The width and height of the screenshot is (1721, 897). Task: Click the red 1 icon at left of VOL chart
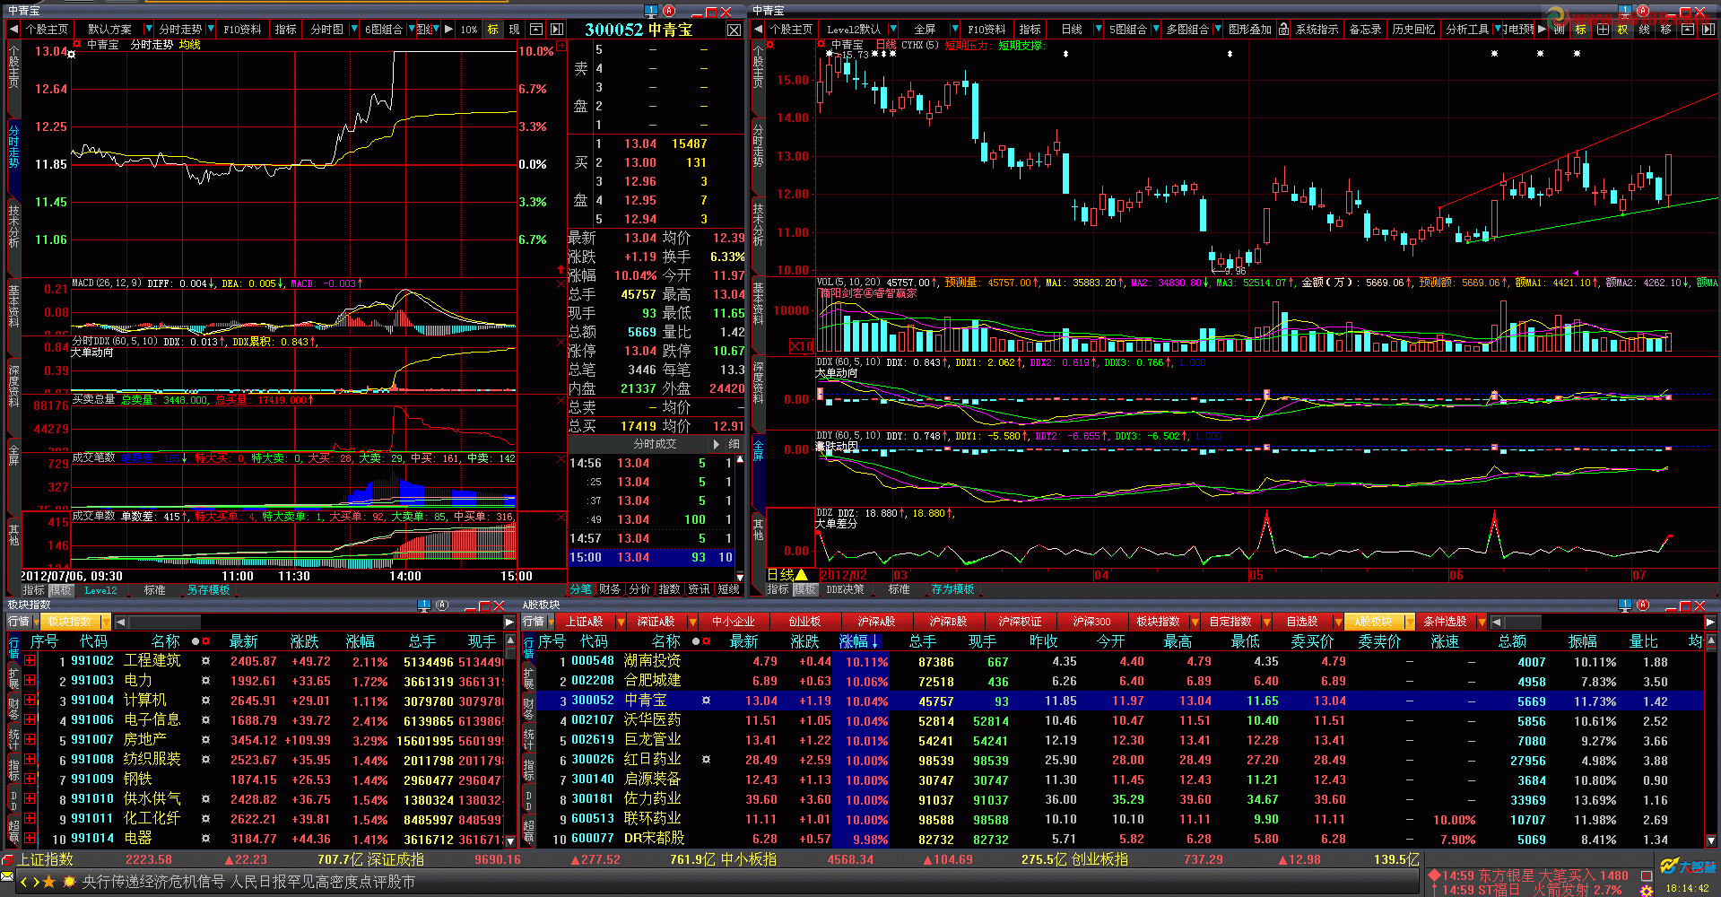pos(801,346)
